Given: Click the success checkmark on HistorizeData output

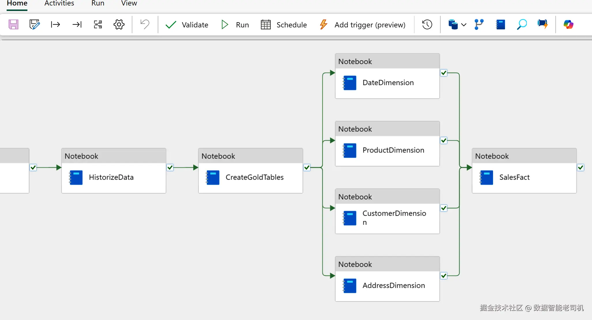Looking at the screenshot, I should click(x=170, y=167).
